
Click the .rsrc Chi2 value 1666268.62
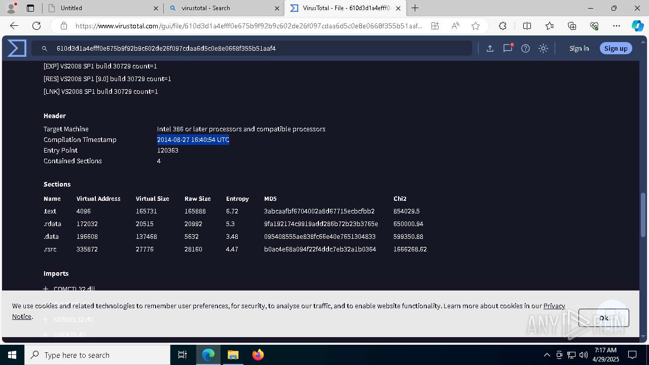pos(410,249)
